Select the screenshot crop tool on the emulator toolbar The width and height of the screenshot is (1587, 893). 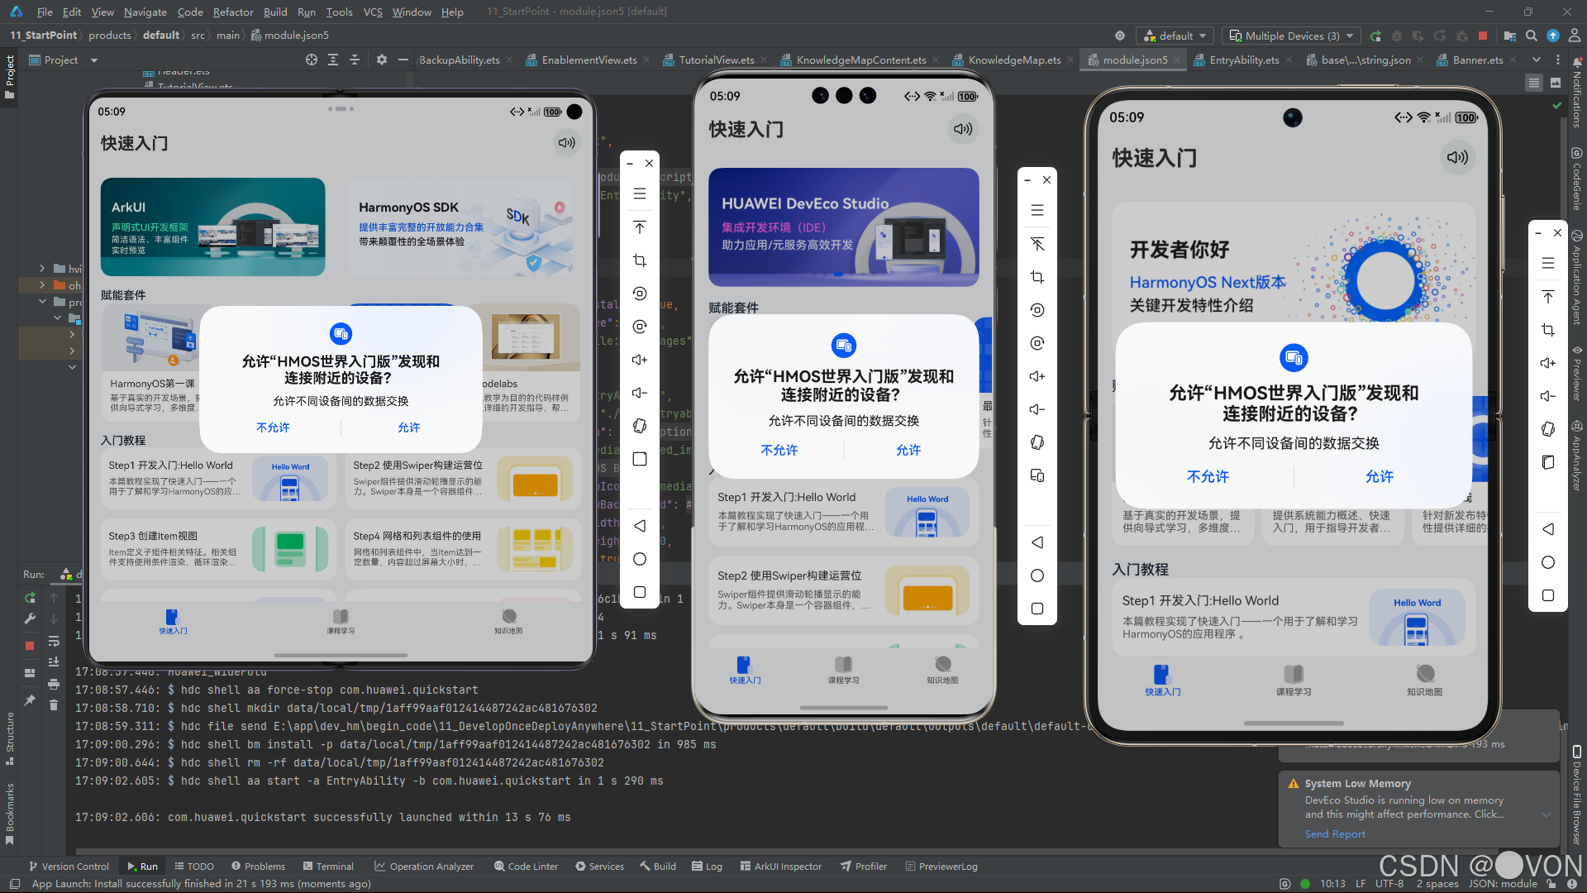tap(639, 260)
